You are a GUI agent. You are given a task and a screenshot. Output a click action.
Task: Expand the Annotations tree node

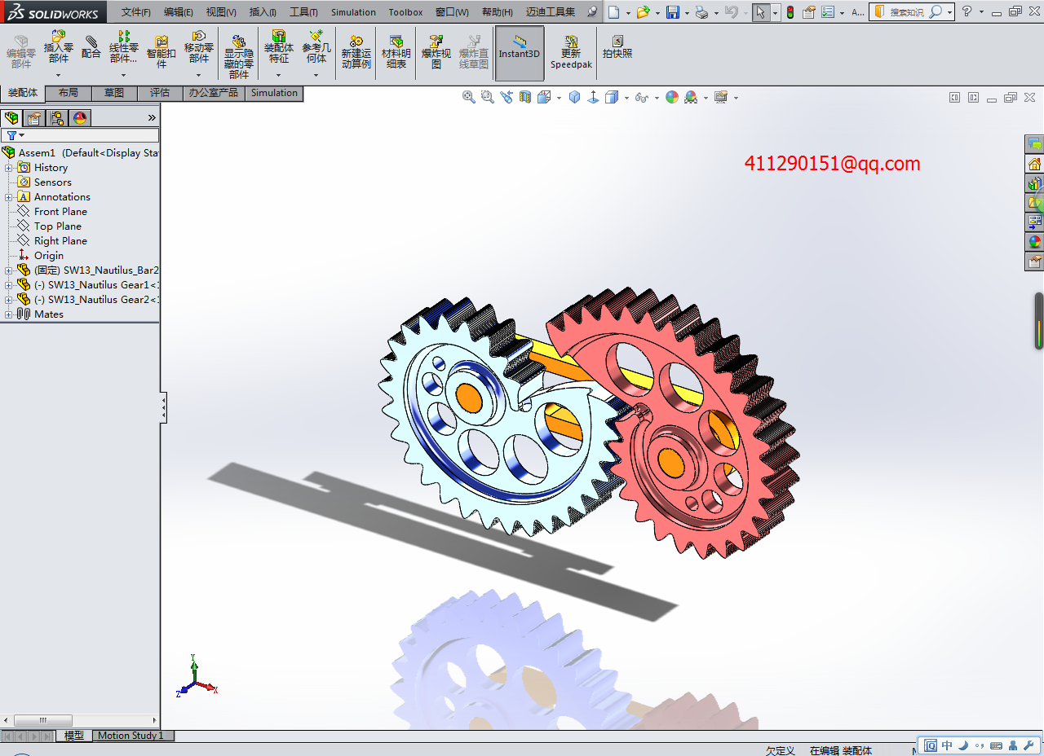(x=9, y=197)
